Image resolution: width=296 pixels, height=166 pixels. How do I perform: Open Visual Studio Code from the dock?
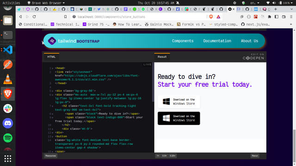pyautogui.click(x=8, y=50)
